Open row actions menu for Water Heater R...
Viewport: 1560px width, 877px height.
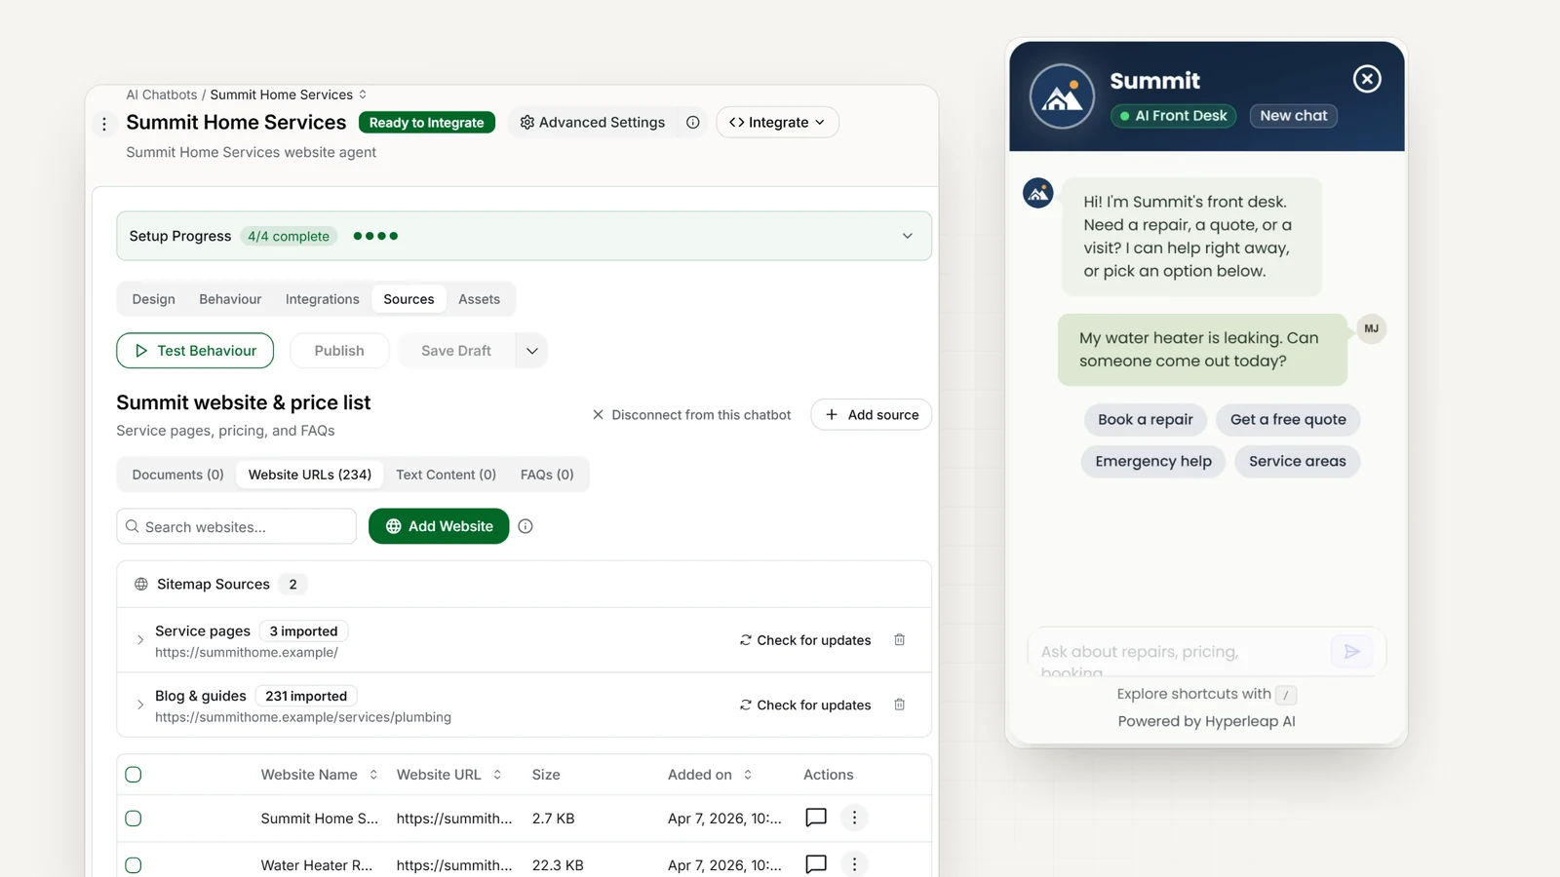coord(854,864)
